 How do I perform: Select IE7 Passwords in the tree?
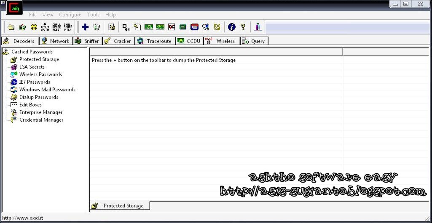[x=35, y=82]
